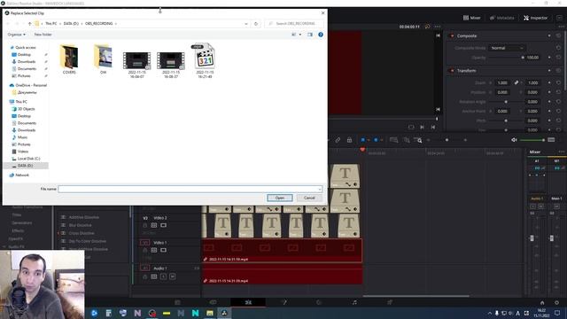Open viewer options three-dot menu
Image resolution: width=567 pixels, height=319 pixels.
[x=437, y=27]
